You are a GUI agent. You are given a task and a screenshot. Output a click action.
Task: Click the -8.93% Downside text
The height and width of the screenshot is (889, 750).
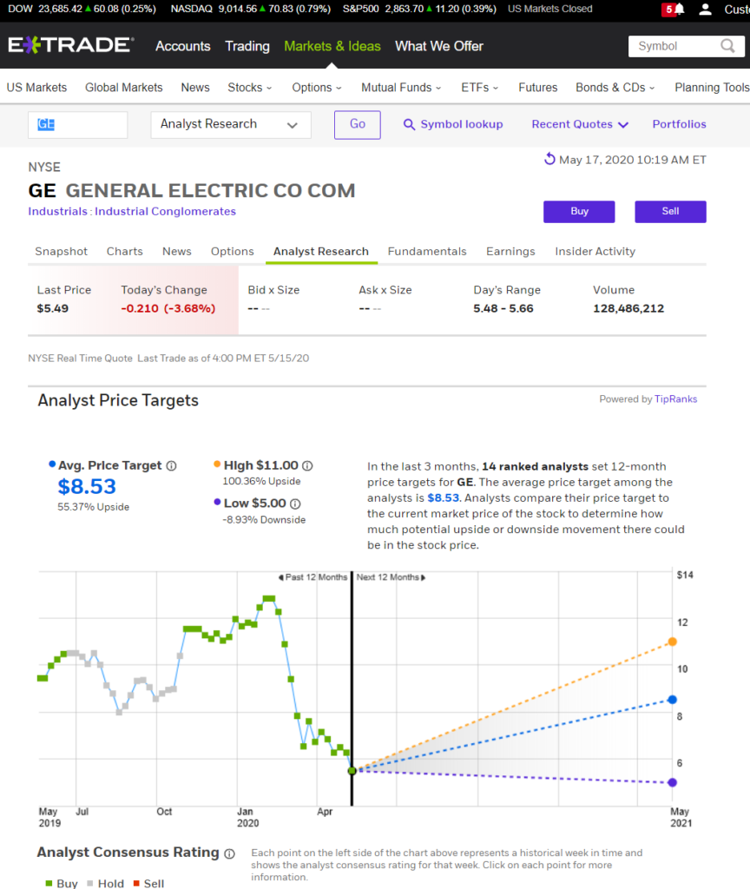[264, 520]
